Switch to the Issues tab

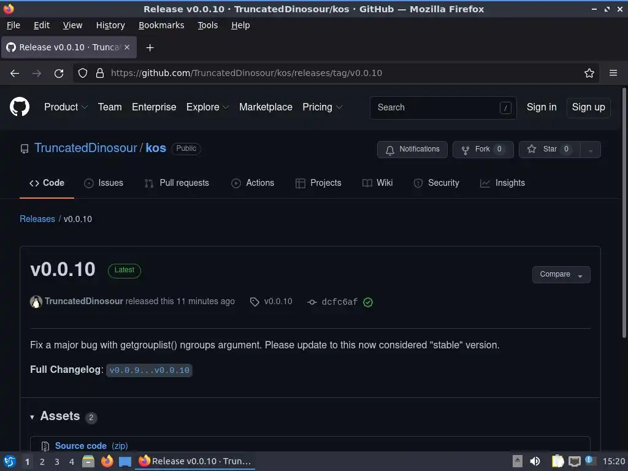104,183
